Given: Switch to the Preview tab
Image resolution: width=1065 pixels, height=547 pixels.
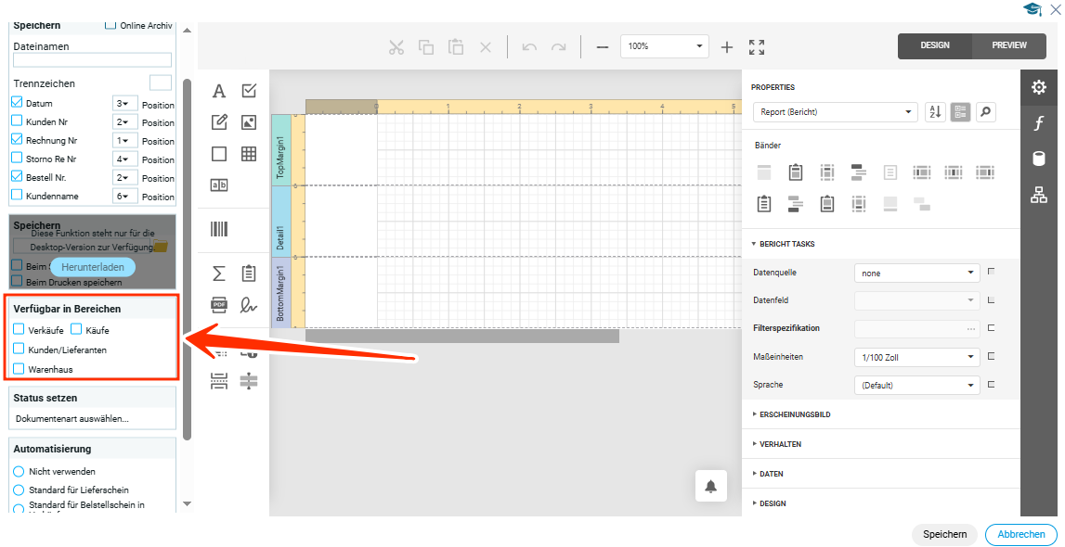Looking at the screenshot, I should [1009, 45].
